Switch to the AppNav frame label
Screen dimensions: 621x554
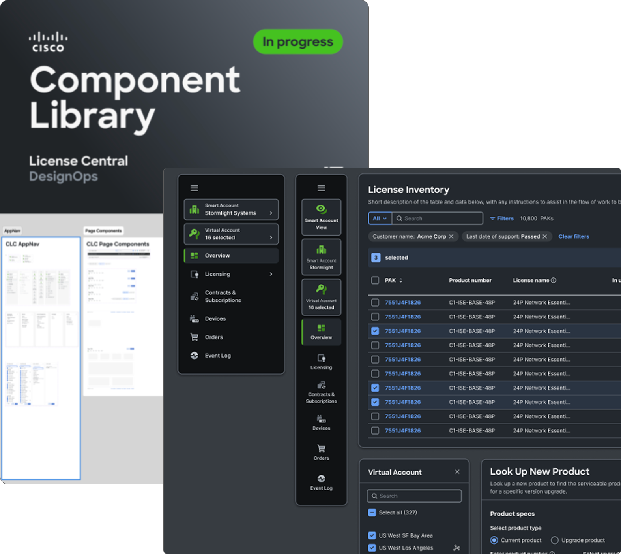pos(12,231)
